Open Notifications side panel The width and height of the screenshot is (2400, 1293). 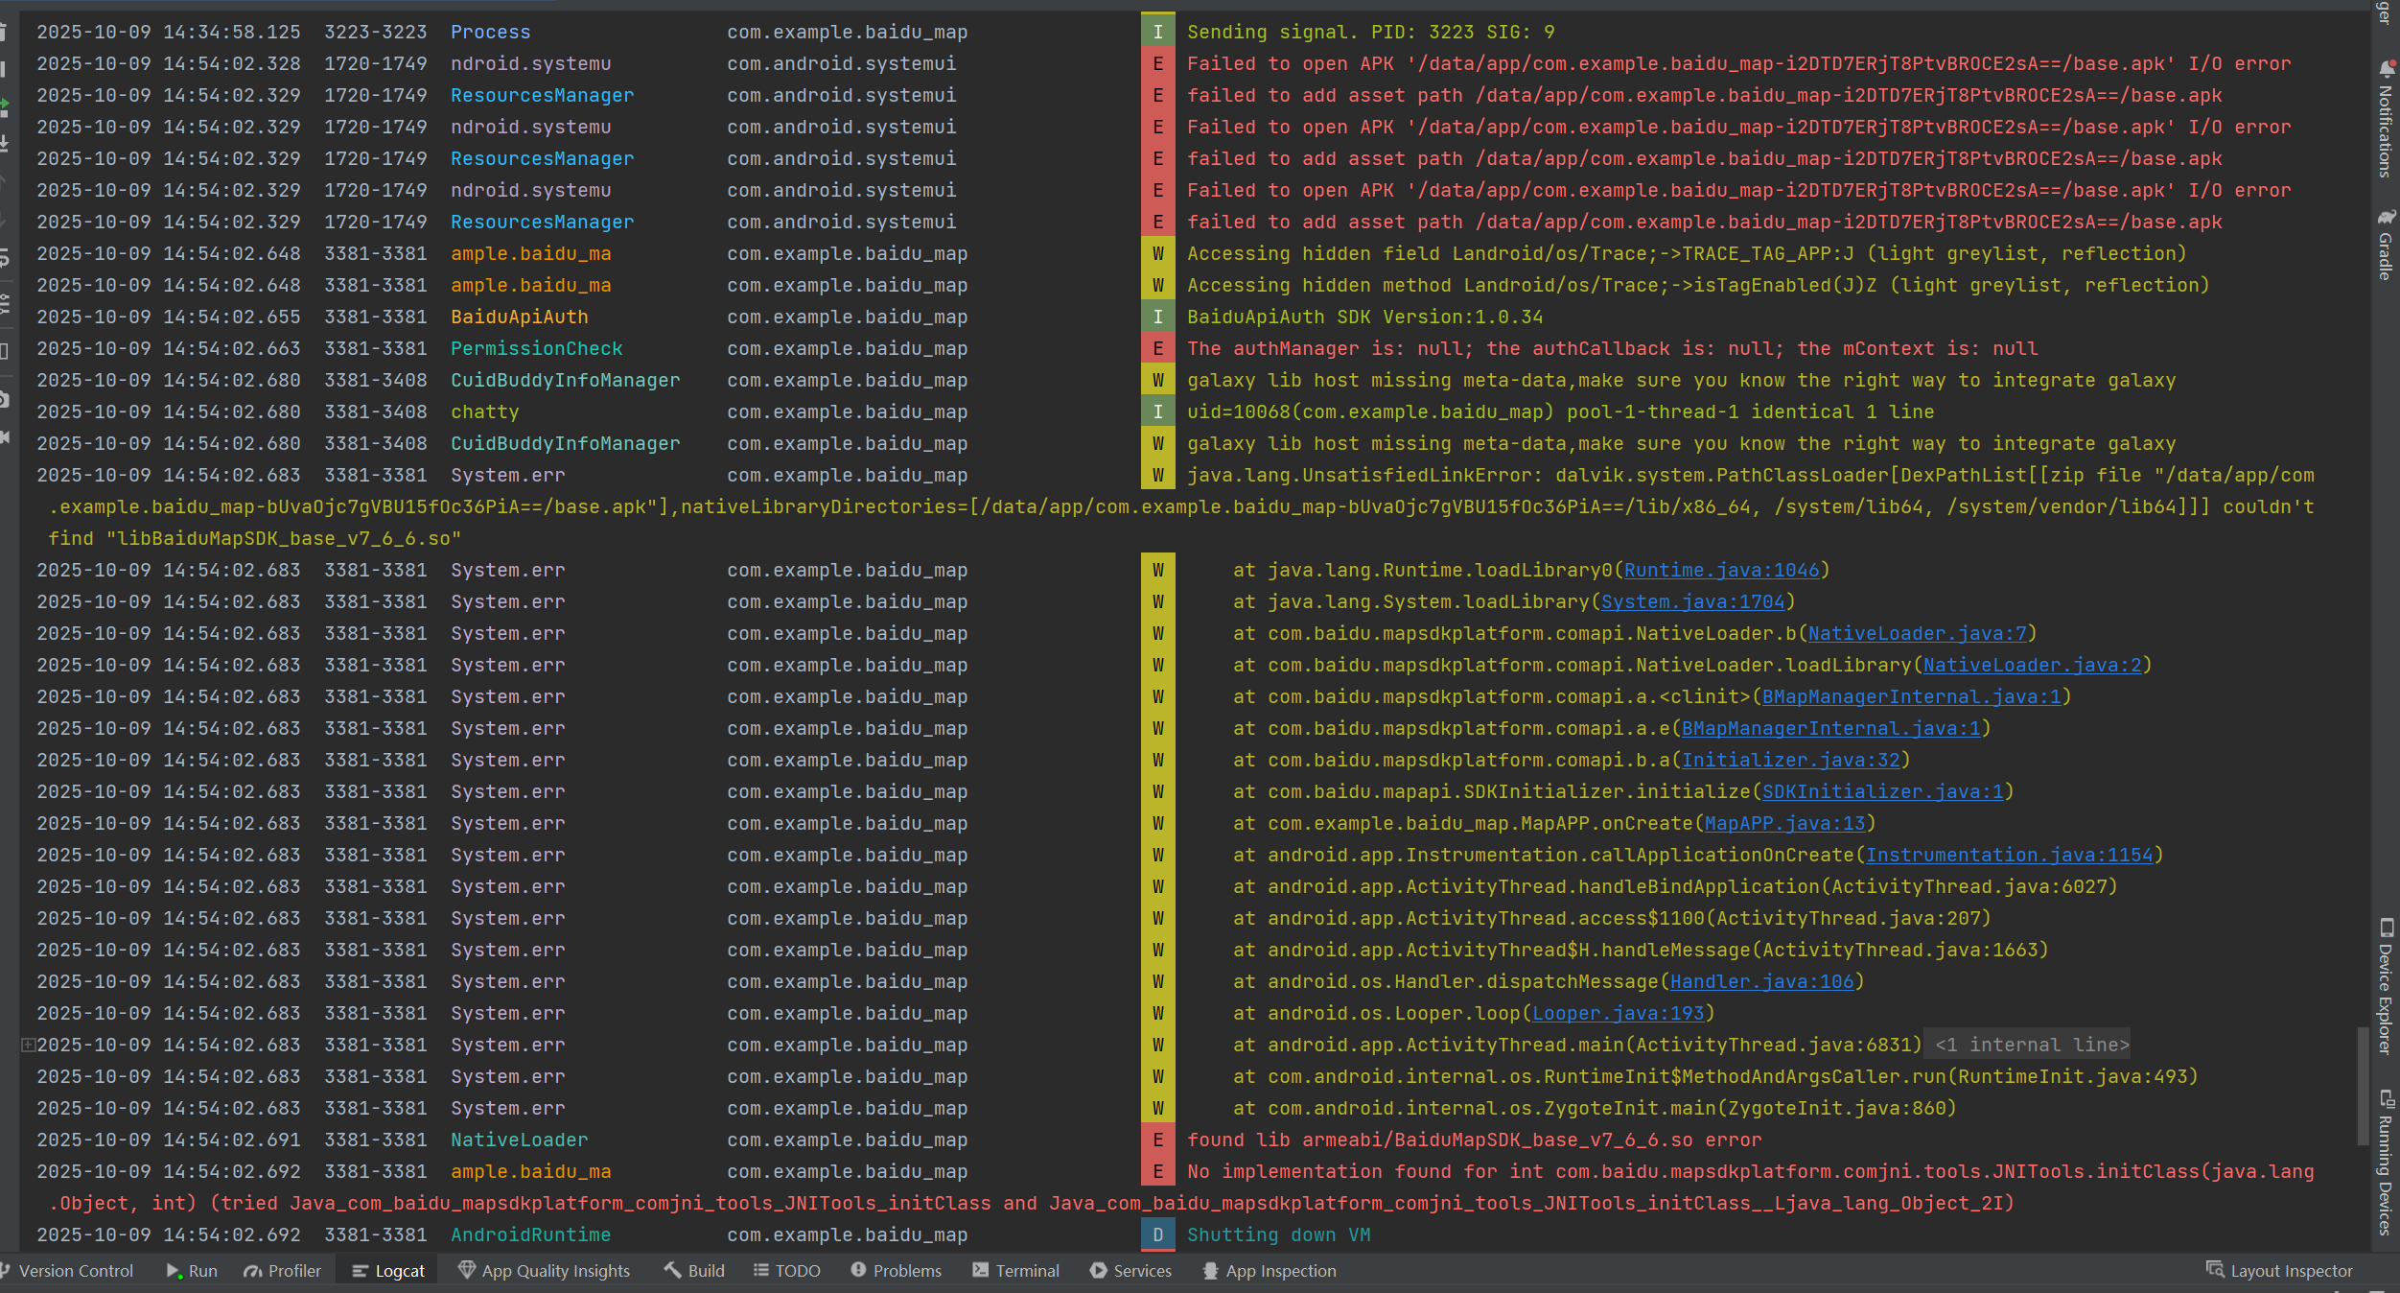coord(2385,120)
